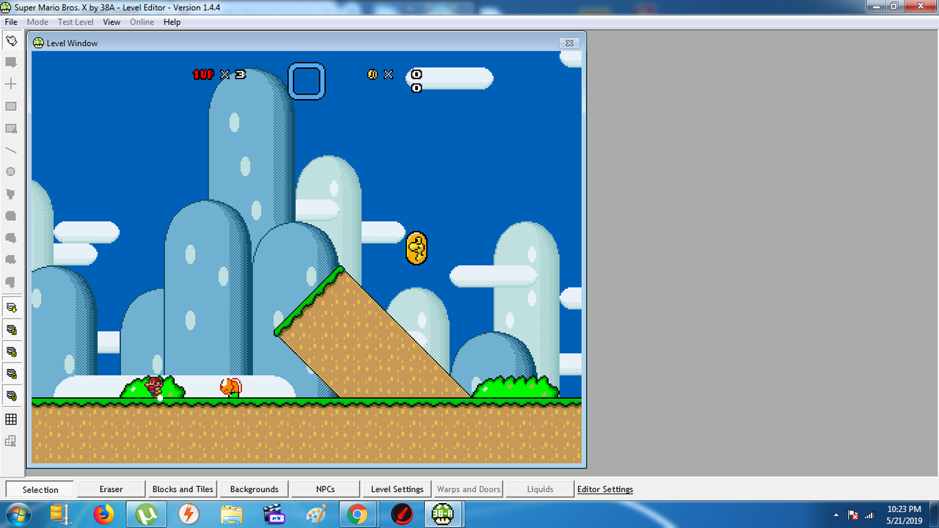Open the clapperboard video app in taskbar

pos(274,515)
